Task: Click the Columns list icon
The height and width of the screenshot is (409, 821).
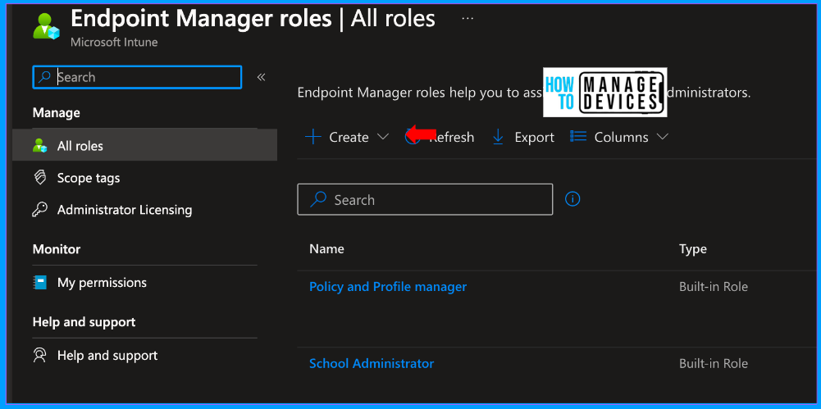Action: tap(578, 137)
